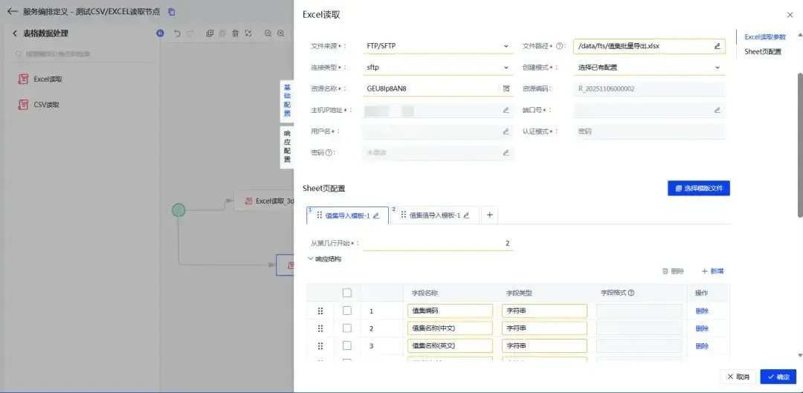Click the Excel读取_3d node on the canvas
Viewport: 803px width, 393px height.
(x=264, y=201)
